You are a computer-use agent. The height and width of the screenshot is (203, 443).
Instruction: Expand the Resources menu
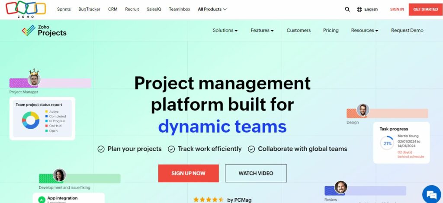(365, 30)
